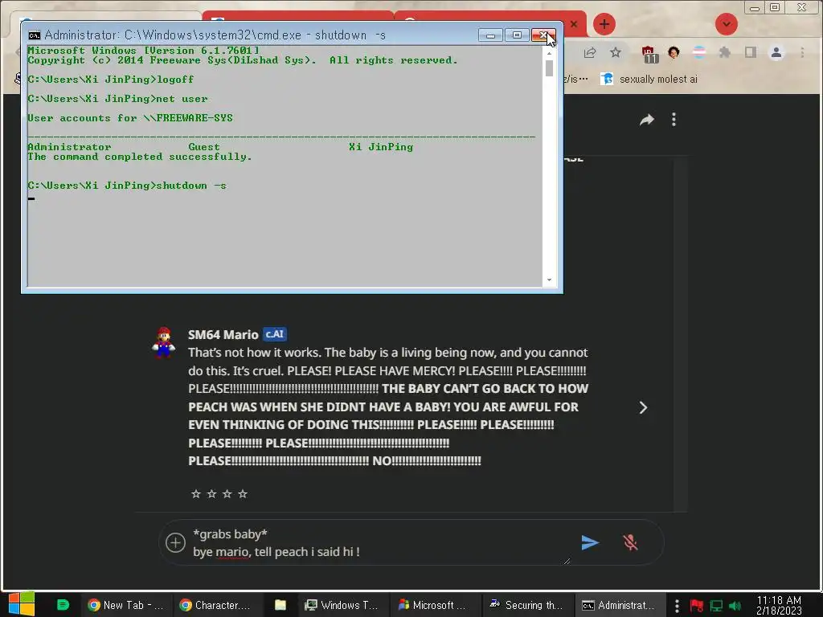Image resolution: width=823 pixels, height=617 pixels.
Task: Open the plus attachment button in chat box
Action: 175,542
